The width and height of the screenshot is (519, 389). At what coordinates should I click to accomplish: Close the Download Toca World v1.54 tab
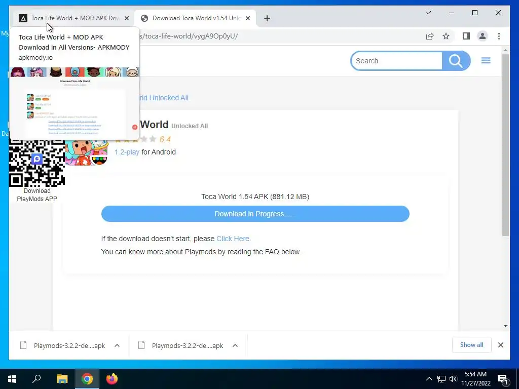[247, 18]
